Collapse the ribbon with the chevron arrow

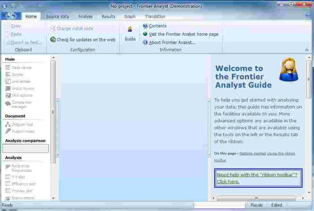pyautogui.click(x=307, y=50)
